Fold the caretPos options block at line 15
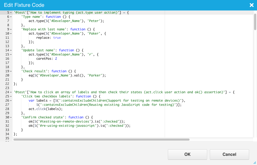 pos(11,54)
